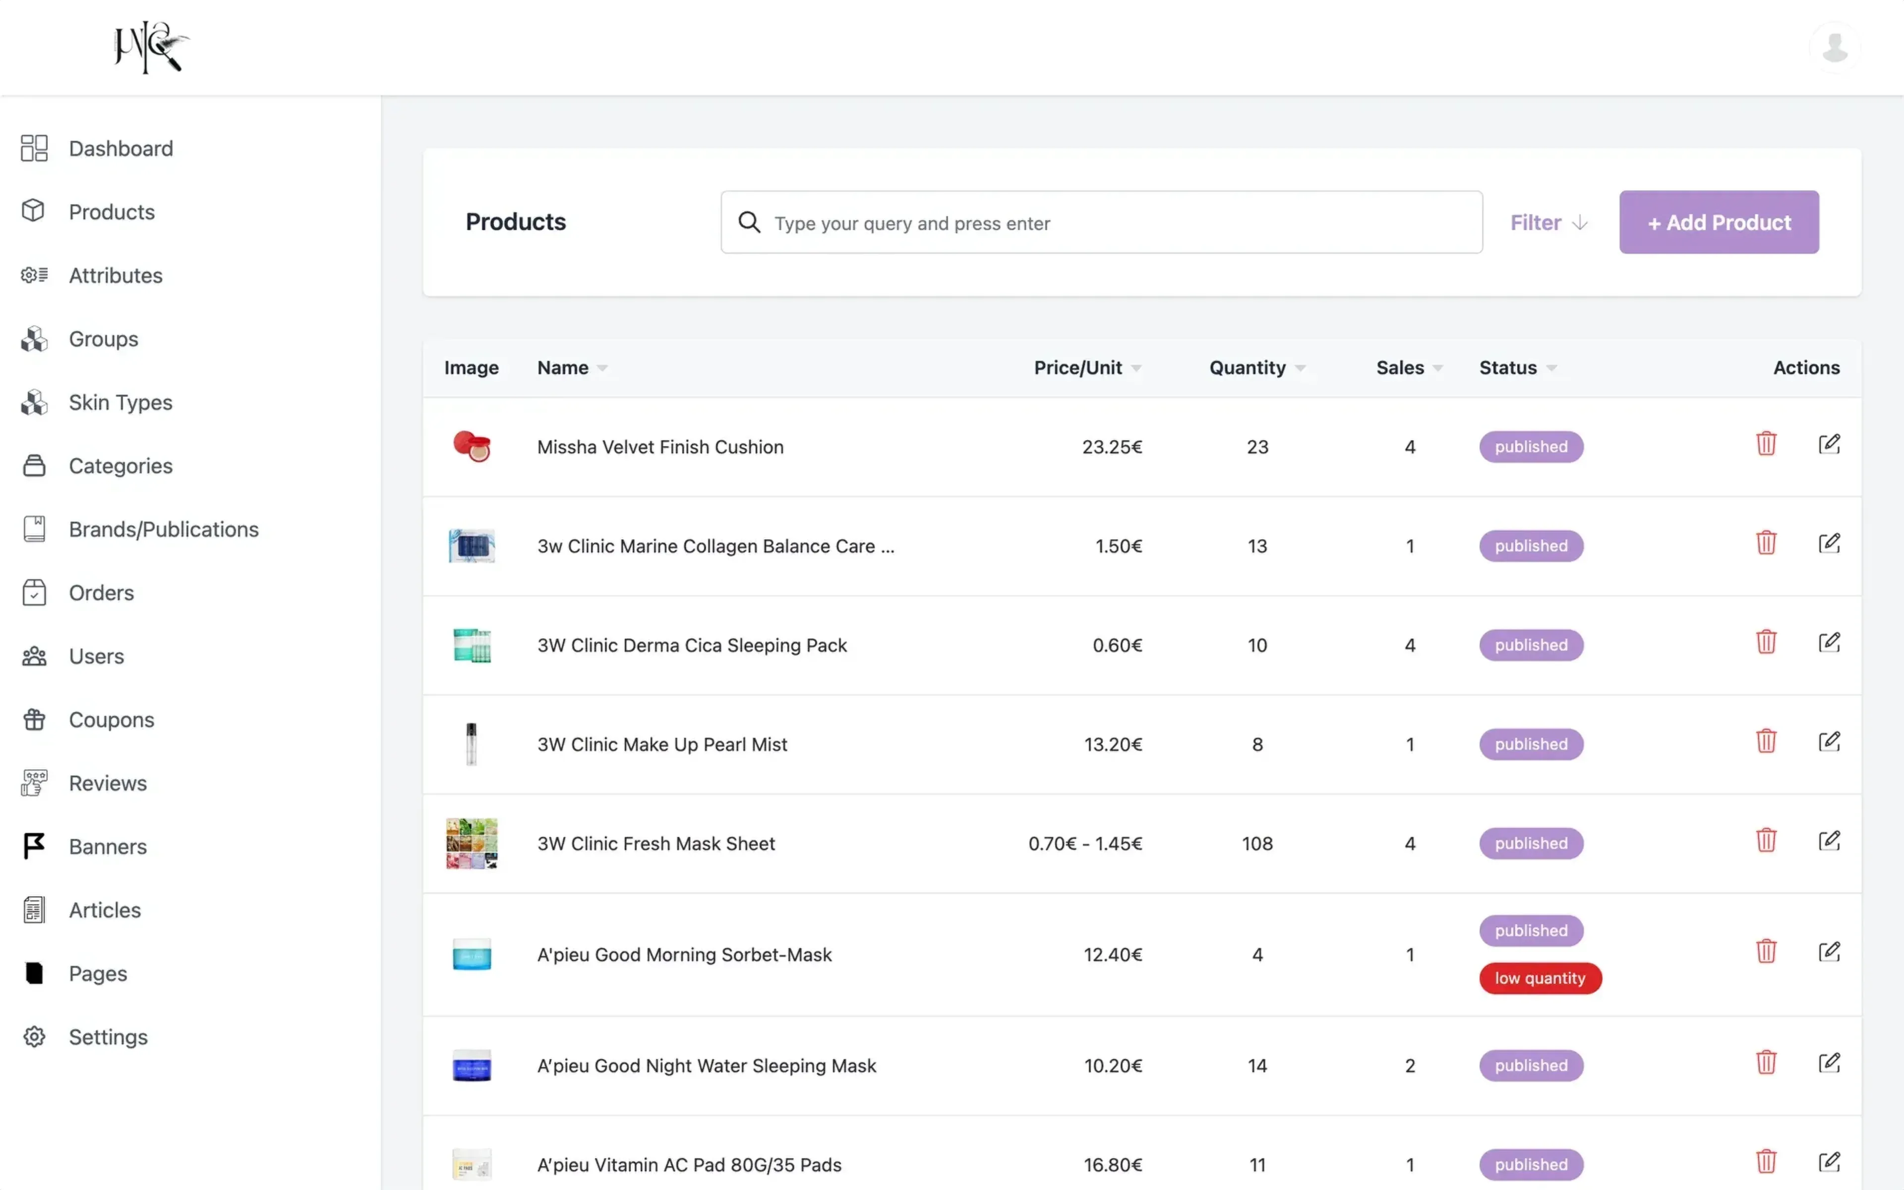Click the Settings gear icon in sidebar
1904x1190 pixels.
point(34,1036)
